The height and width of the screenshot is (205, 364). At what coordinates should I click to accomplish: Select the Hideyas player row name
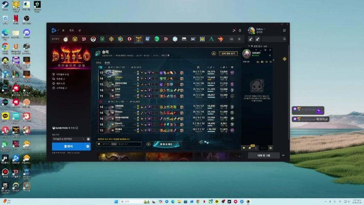[x=119, y=112]
